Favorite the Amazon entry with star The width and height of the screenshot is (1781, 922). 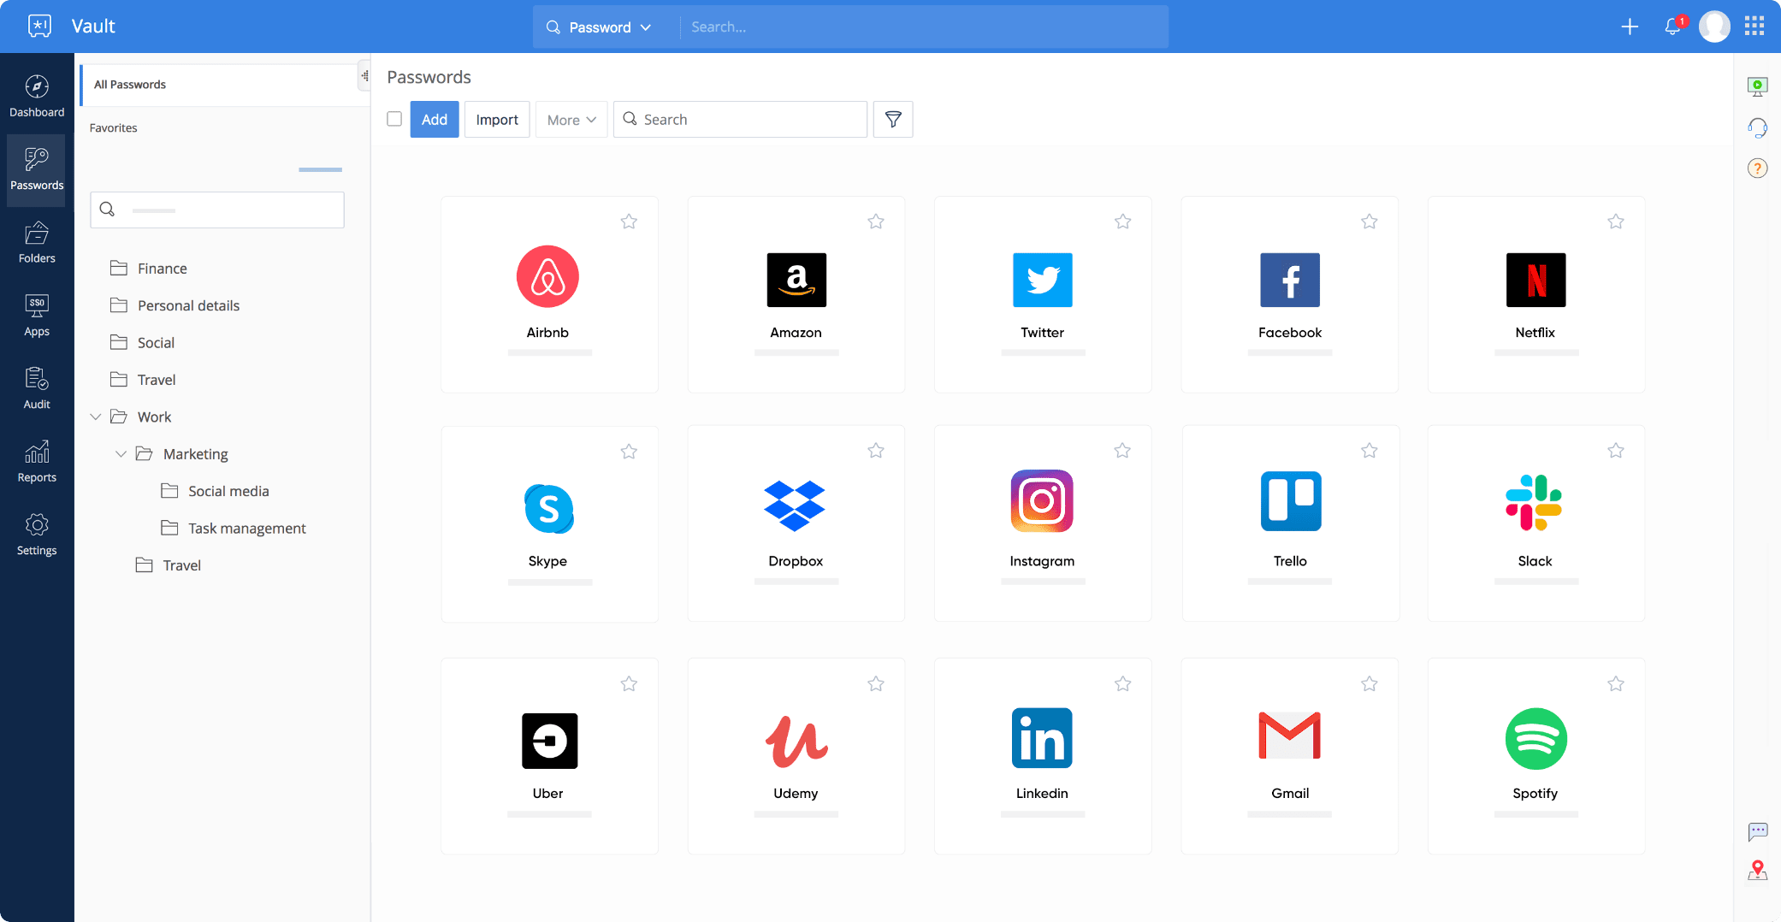(876, 222)
